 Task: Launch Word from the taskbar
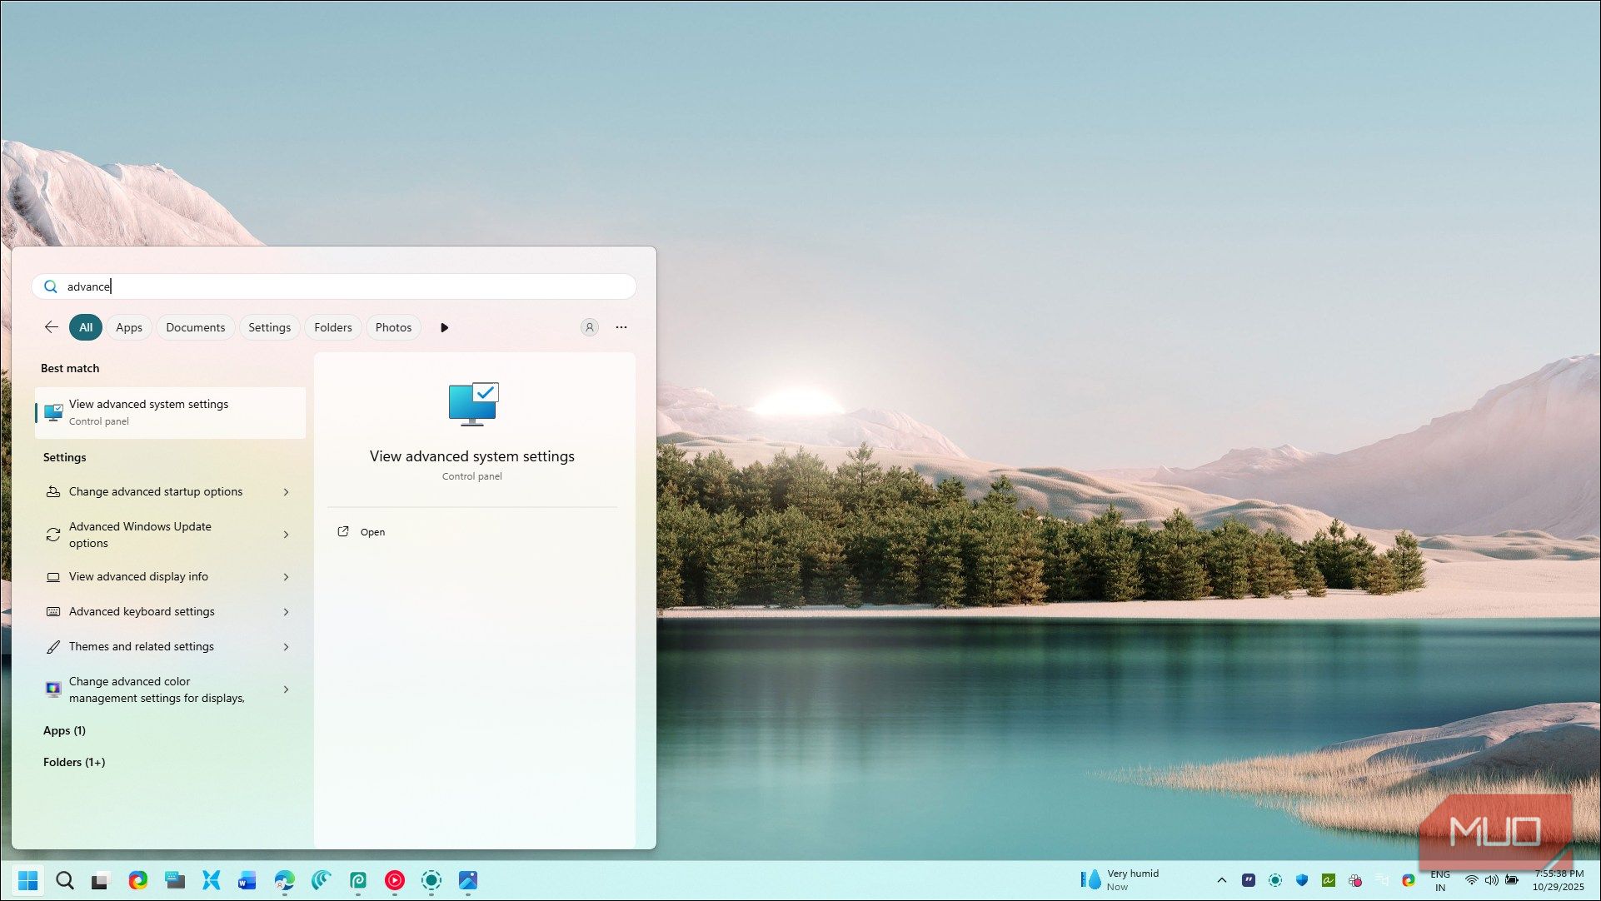pyautogui.click(x=247, y=880)
